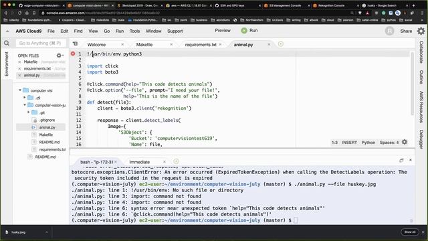Image resolution: width=428 pixels, height=241 pixels.
Task: Switch to the Makefile editor tab
Action: point(144,45)
